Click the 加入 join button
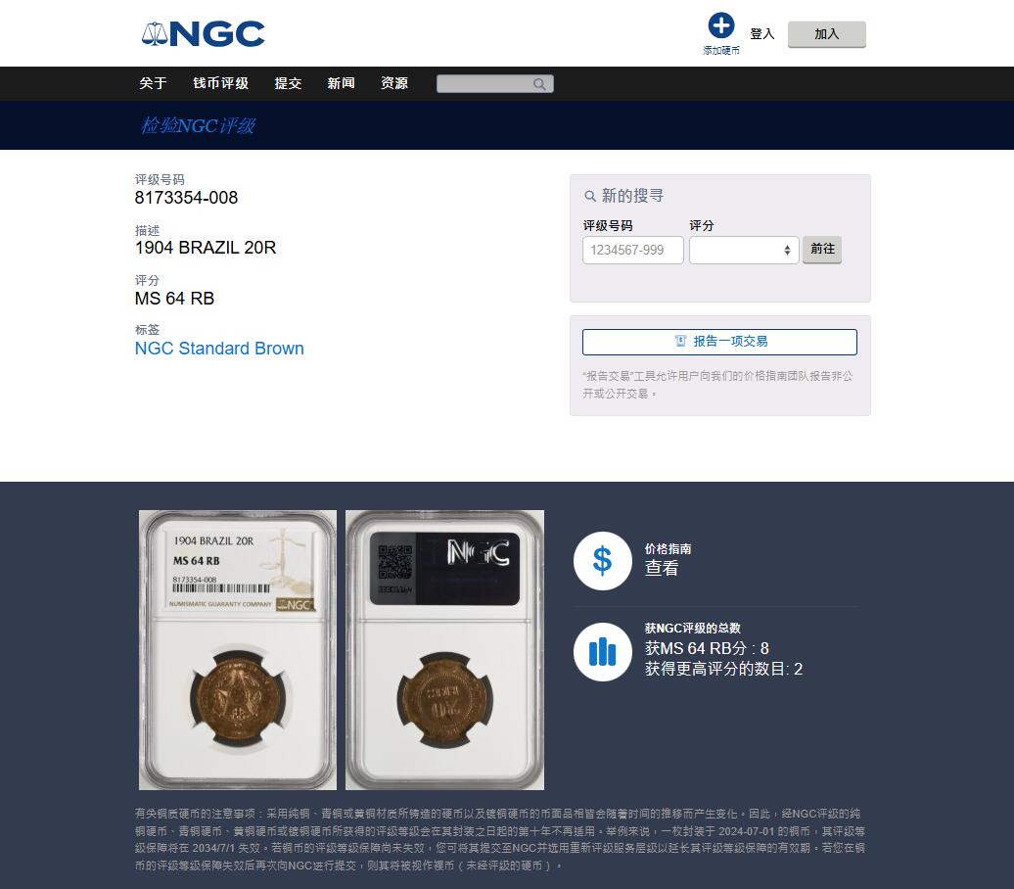This screenshot has height=889, width=1014. 826,34
